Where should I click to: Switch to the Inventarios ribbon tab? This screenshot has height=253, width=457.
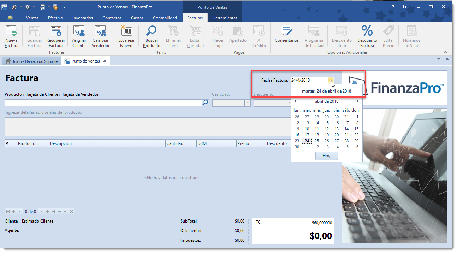click(83, 18)
